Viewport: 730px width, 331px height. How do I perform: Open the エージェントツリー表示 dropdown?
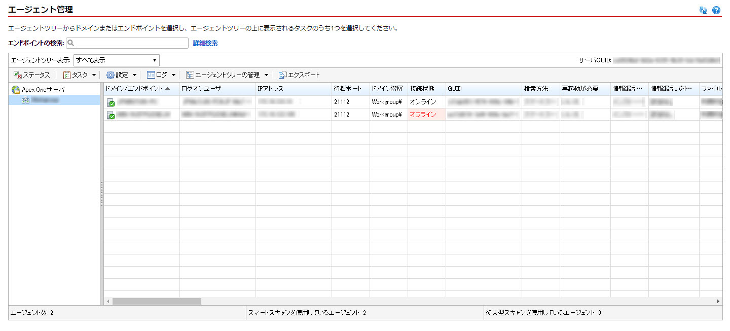point(116,60)
